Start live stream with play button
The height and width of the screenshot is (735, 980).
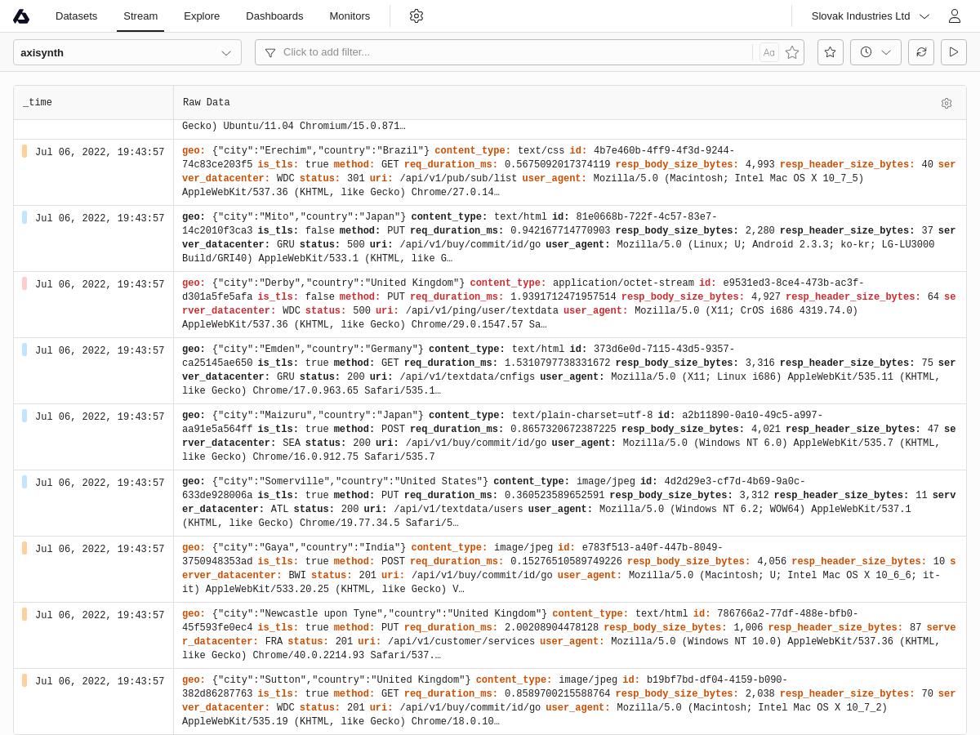click(x=954, y=52)
